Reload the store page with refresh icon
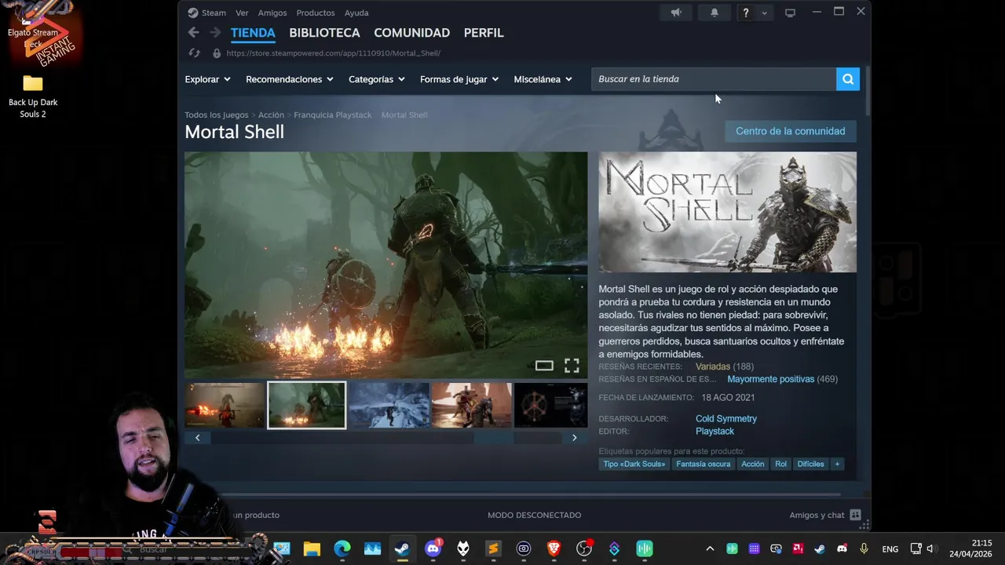The width and height of the screenshot is (1005, 565). click(x=195, y=53)
